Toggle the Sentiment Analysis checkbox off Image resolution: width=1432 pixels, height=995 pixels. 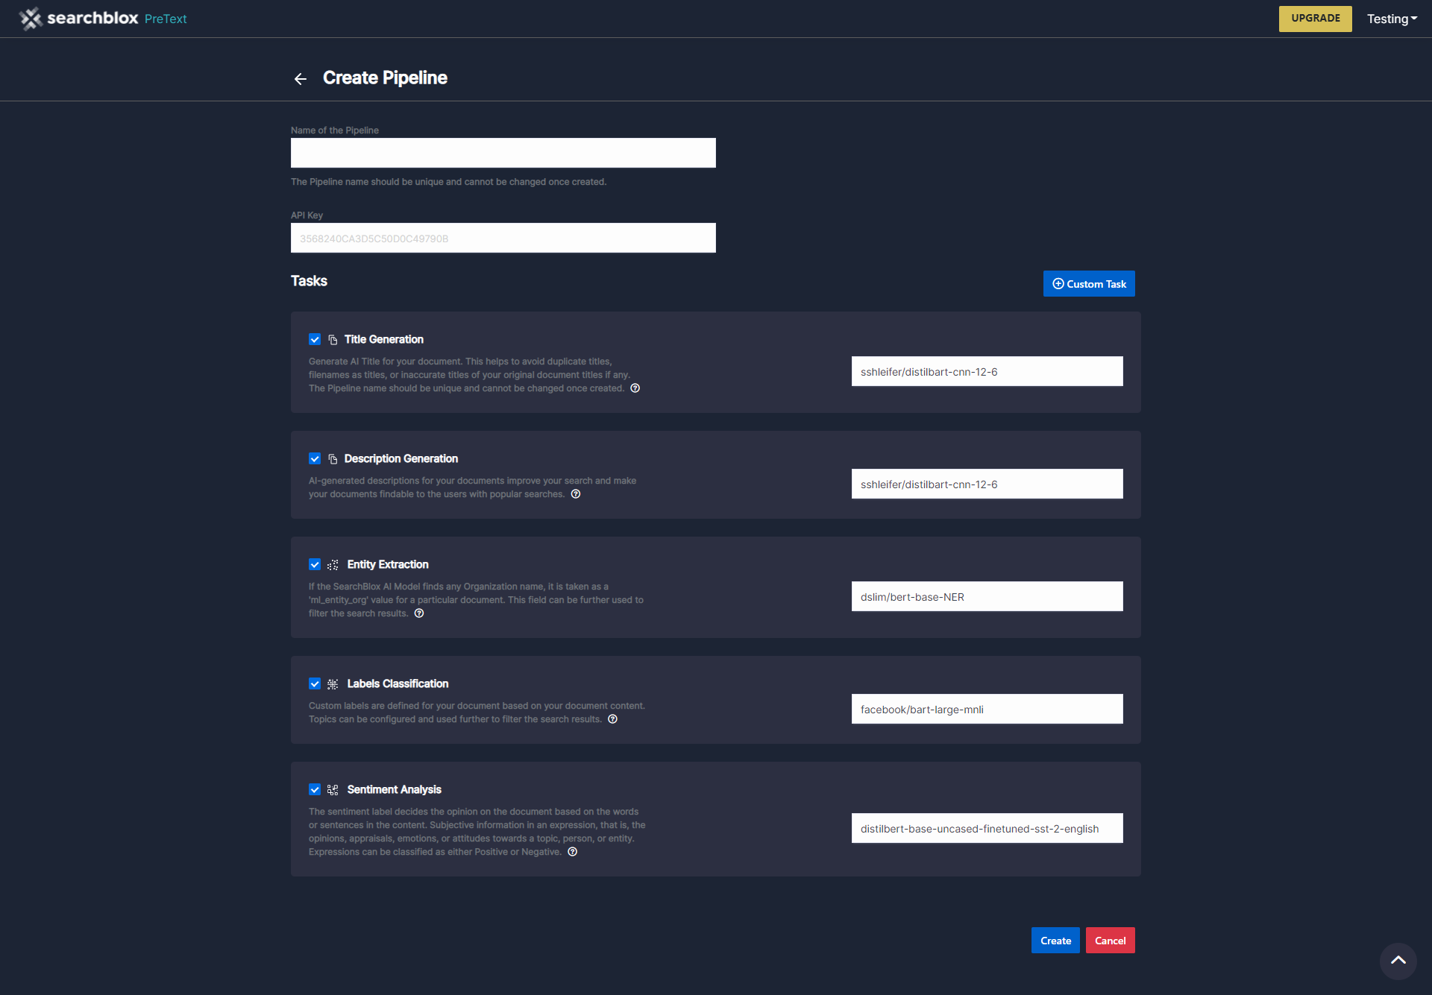click(315, 789)
